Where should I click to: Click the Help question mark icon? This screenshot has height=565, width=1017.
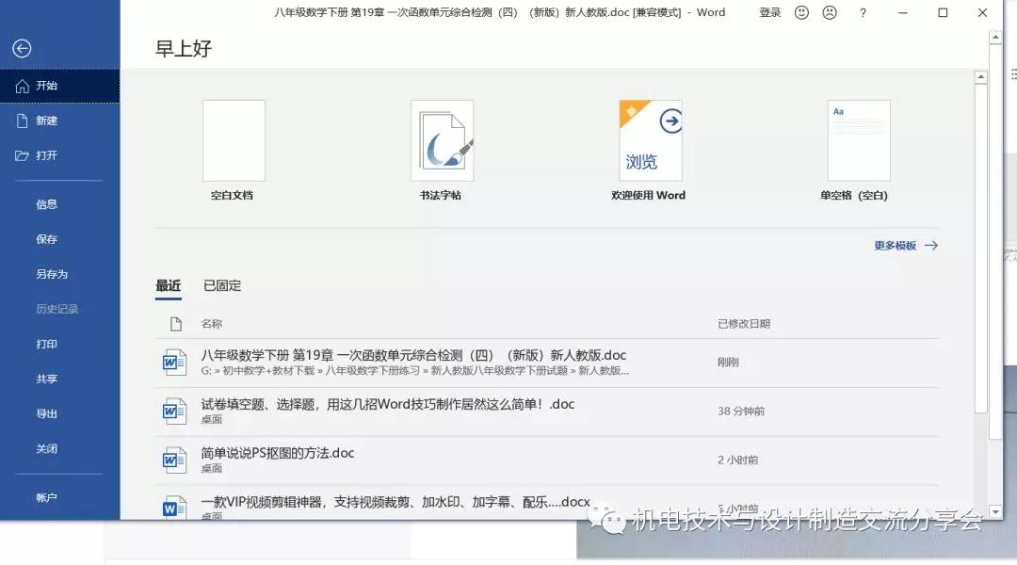[864, 12]
